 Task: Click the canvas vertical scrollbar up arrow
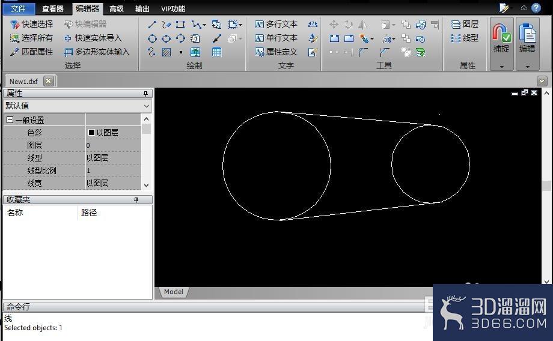(546, 93)
